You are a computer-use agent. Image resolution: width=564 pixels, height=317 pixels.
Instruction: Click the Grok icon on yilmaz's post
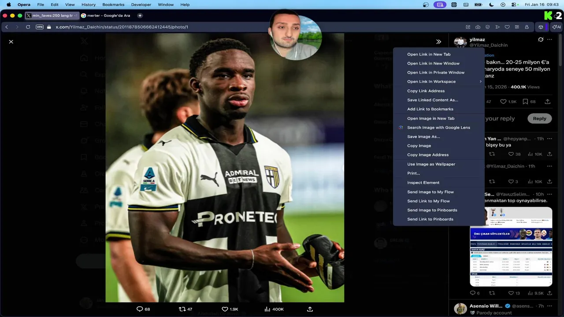(541, 40)
